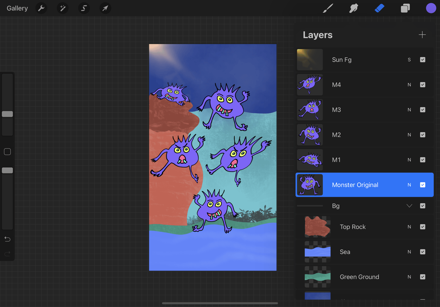Open blend mode N of Monster Original
The height and width of the screenshot is (307, 440).
[409, 185]
